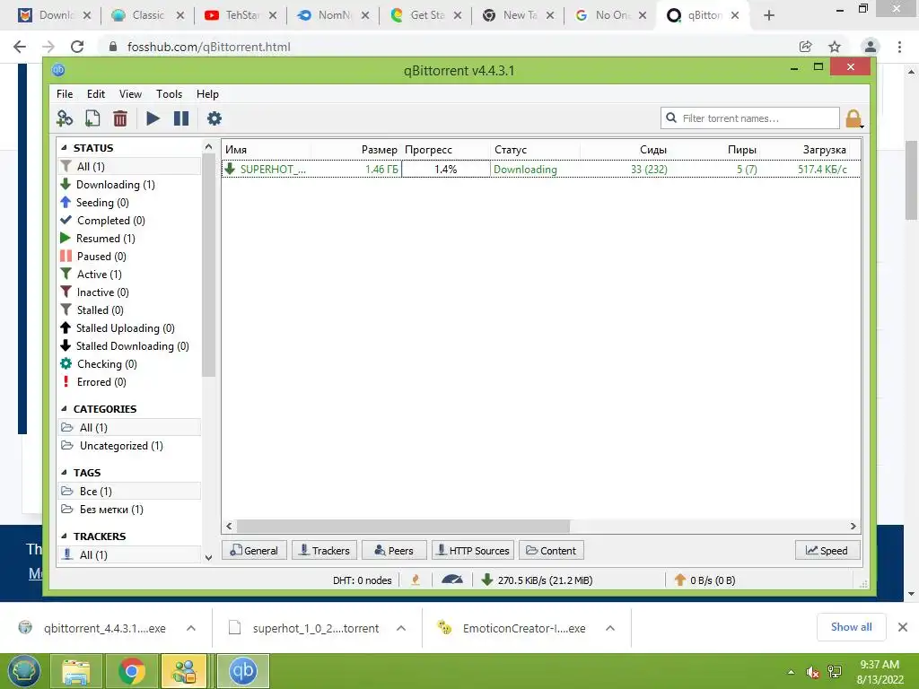Collapse the TAGS section
Viewport: 919px width, 689px height.
point(64,473)
